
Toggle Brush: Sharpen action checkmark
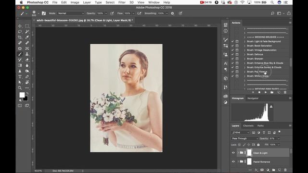[x=232, y=59]
